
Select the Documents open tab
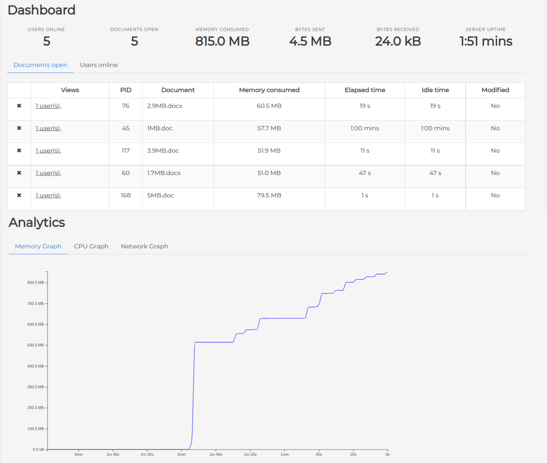(x=40, y=65)
